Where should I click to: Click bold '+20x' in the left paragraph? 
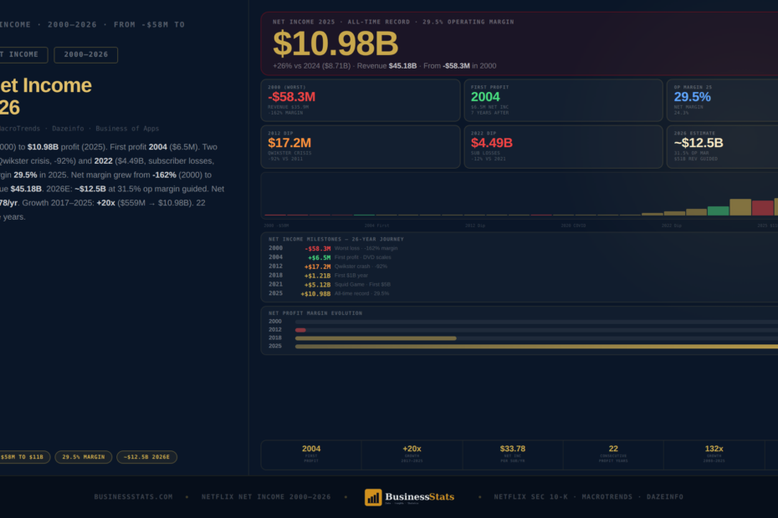[106, 203]
